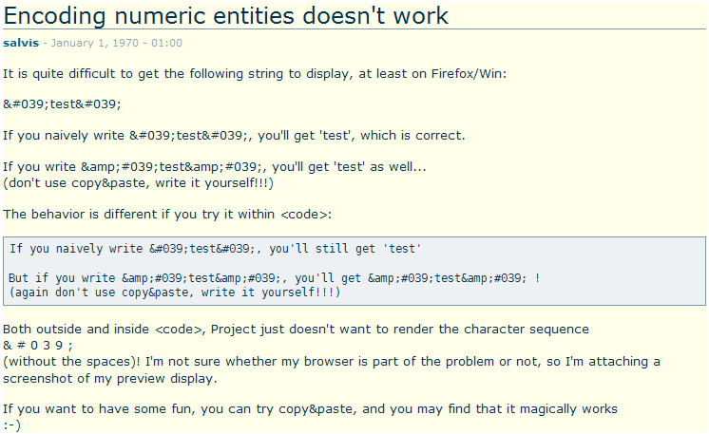The height and width of the screenshot is (434, 709).
Task: Click the "don't use copy&paste" note
Action: (x=138, y=183)
